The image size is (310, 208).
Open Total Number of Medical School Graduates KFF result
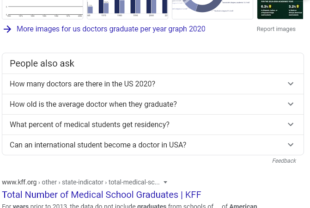tap(102, 195)
